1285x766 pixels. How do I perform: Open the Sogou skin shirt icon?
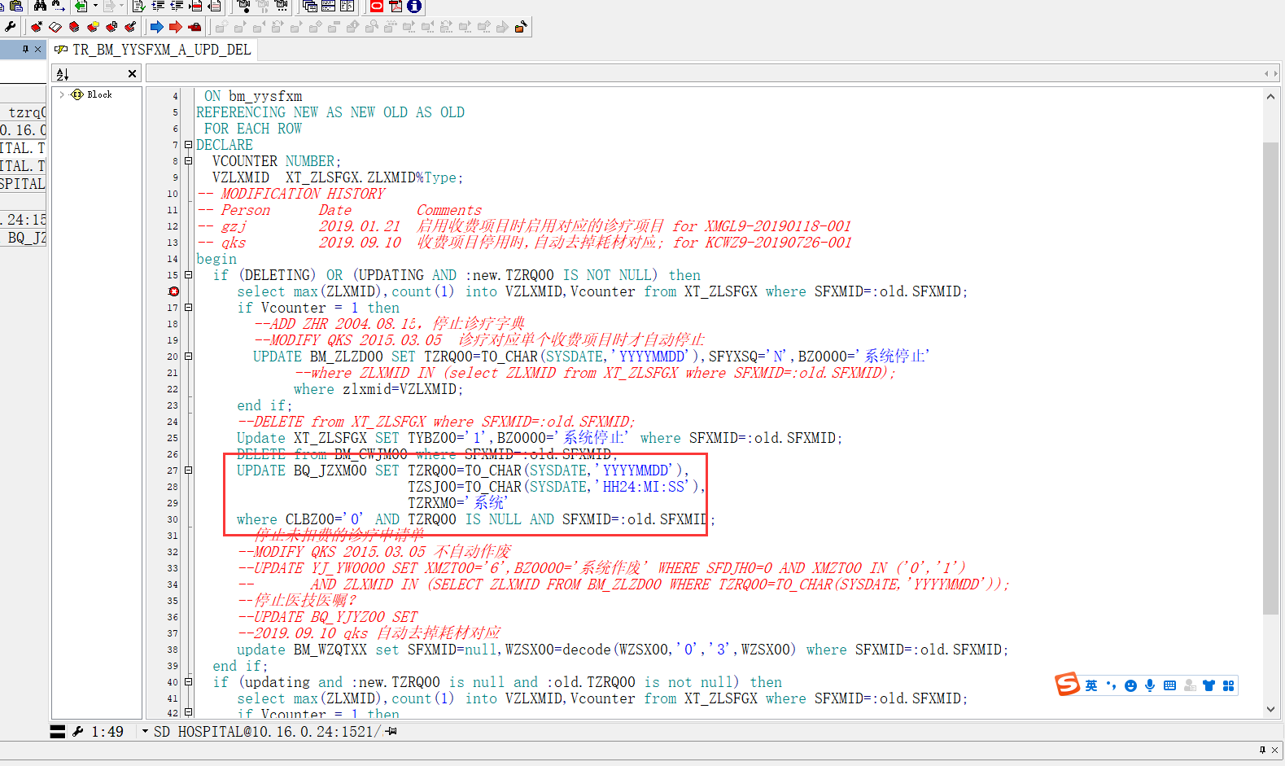[x=1209, y=685]
